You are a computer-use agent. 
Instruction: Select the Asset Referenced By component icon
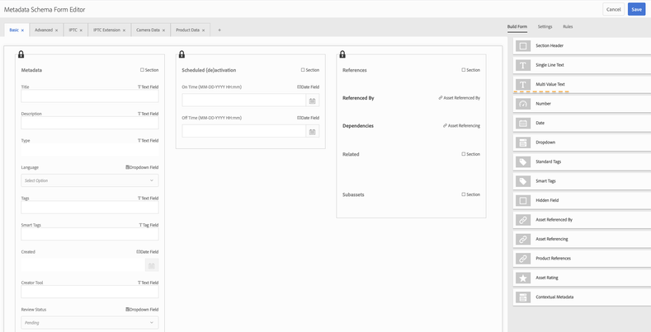coord(523,220)
